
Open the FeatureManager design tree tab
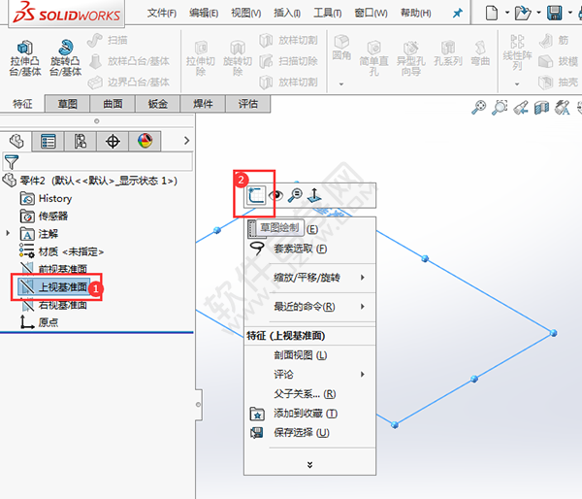point(16,141)
